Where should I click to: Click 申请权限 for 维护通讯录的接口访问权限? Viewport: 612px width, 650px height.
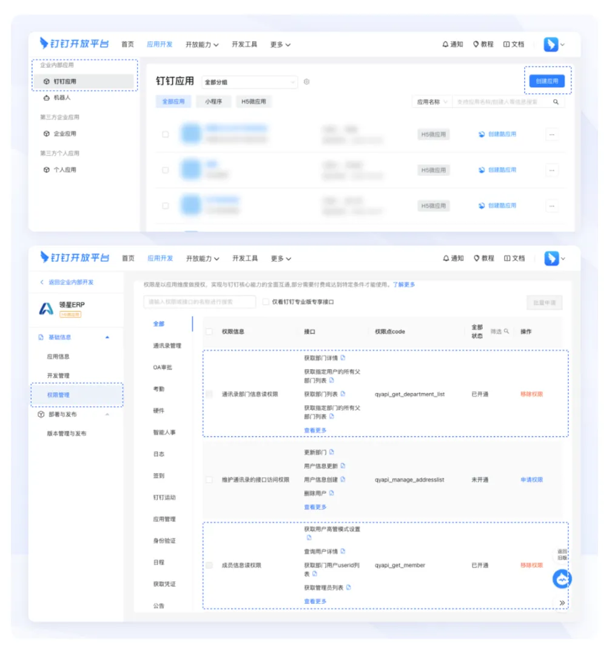pos(531,480)
